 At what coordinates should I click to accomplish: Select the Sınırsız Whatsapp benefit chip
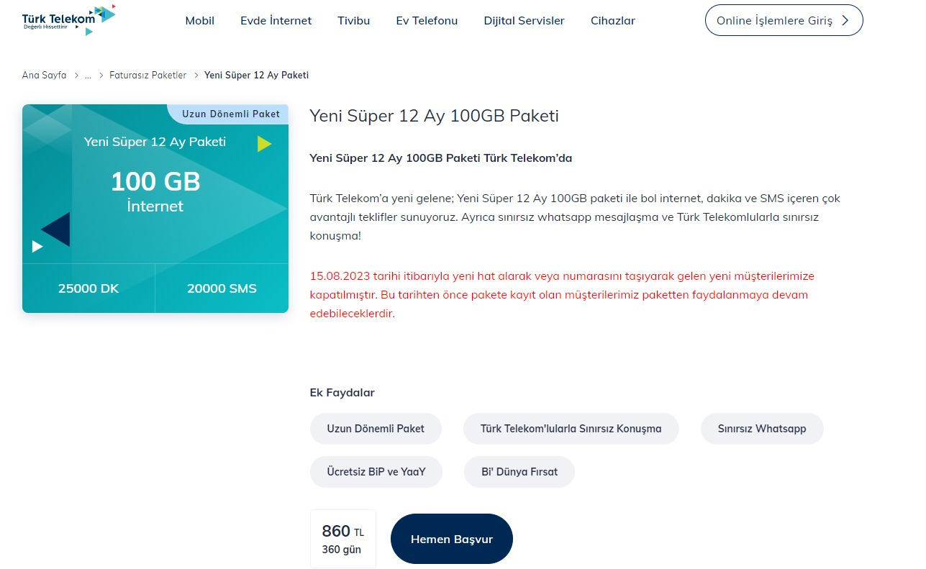pos(762,429)
